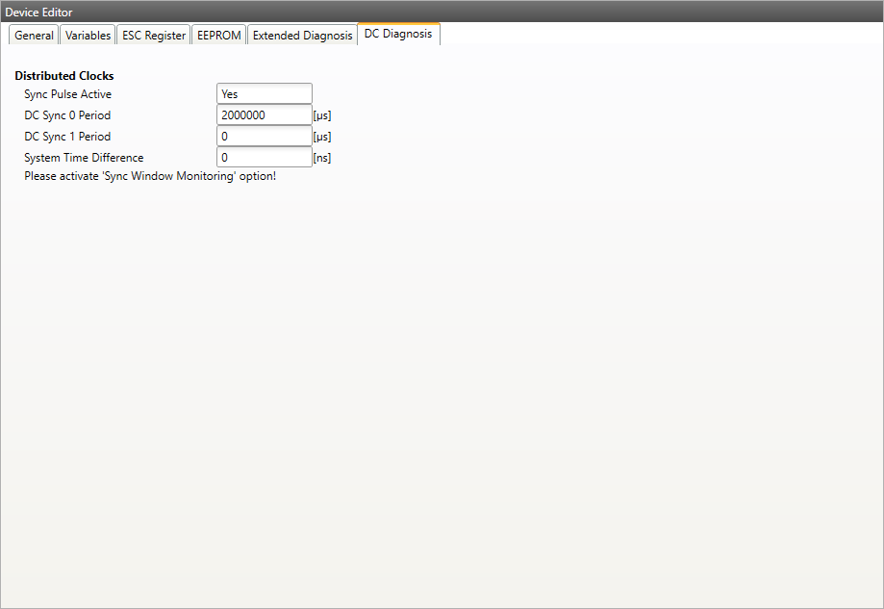Select the System Time Difference field
Screen dimensions: 884x609
[265, 158]
